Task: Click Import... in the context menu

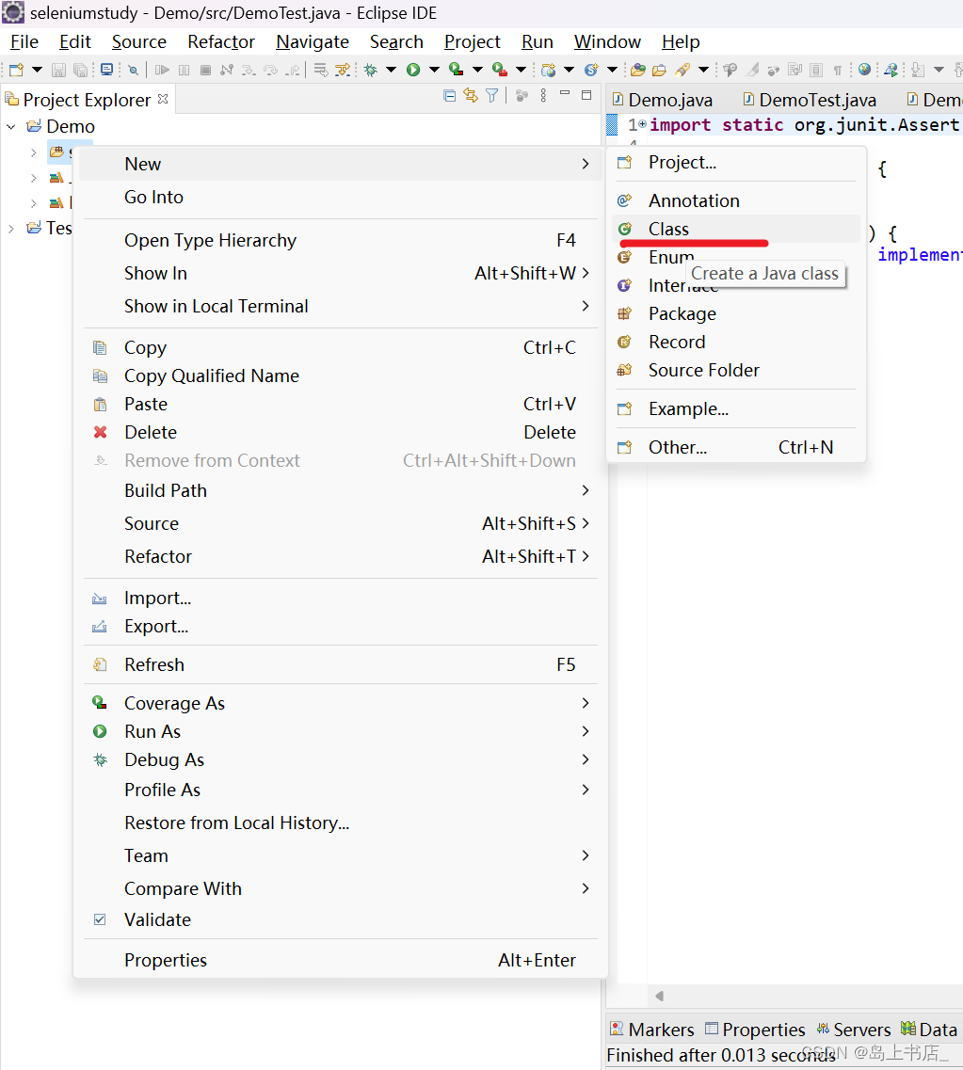Action: click(341, 598)
